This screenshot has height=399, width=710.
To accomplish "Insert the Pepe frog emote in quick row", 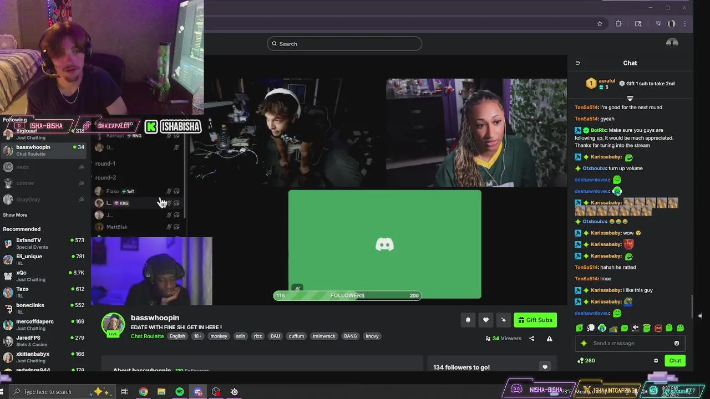I will coord(613,329).
